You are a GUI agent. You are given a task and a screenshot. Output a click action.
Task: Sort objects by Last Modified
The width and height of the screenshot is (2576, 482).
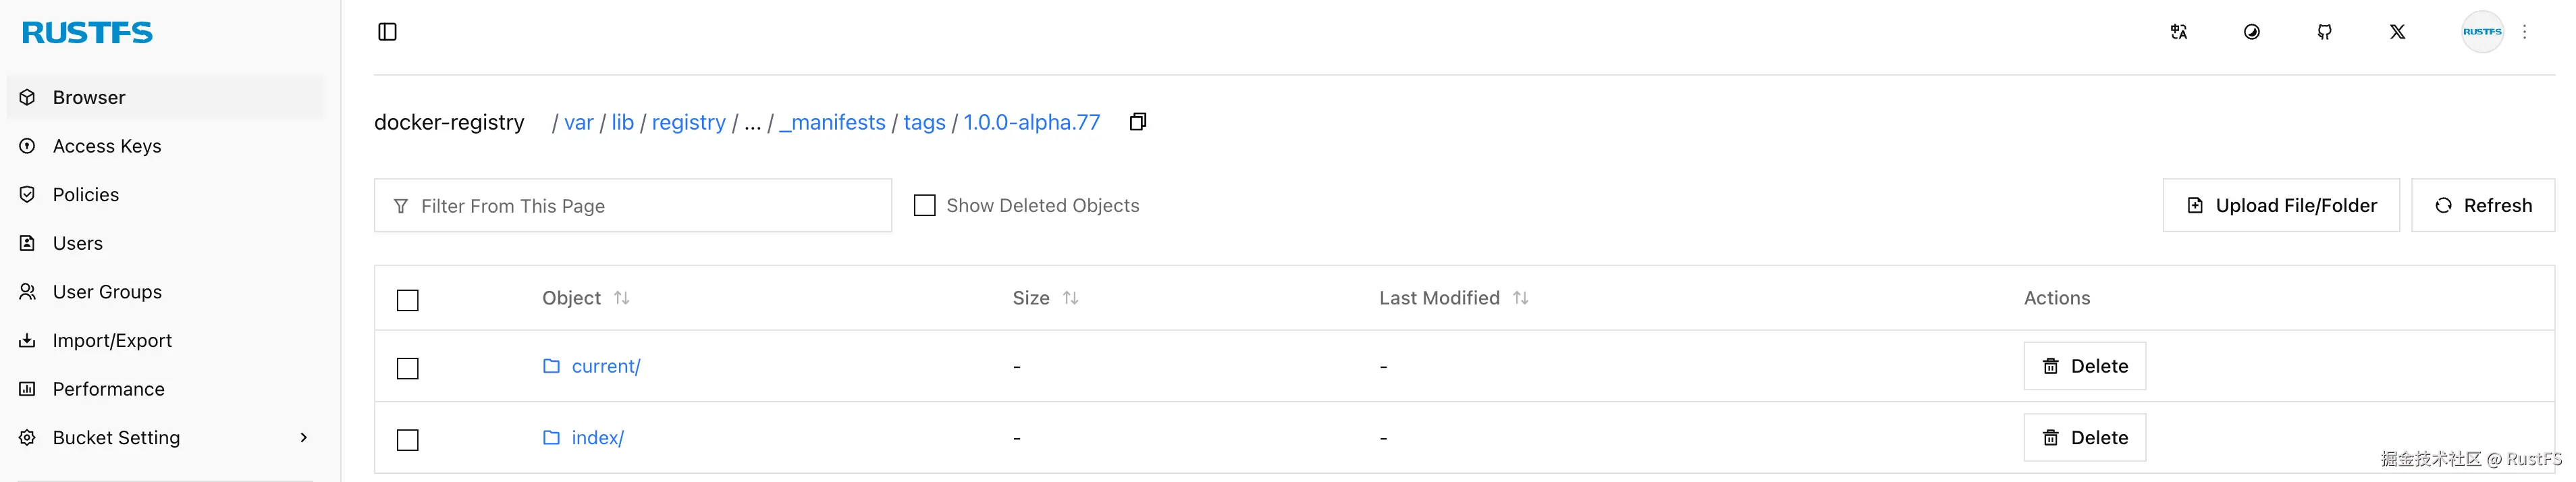[x=1520, y=298]
